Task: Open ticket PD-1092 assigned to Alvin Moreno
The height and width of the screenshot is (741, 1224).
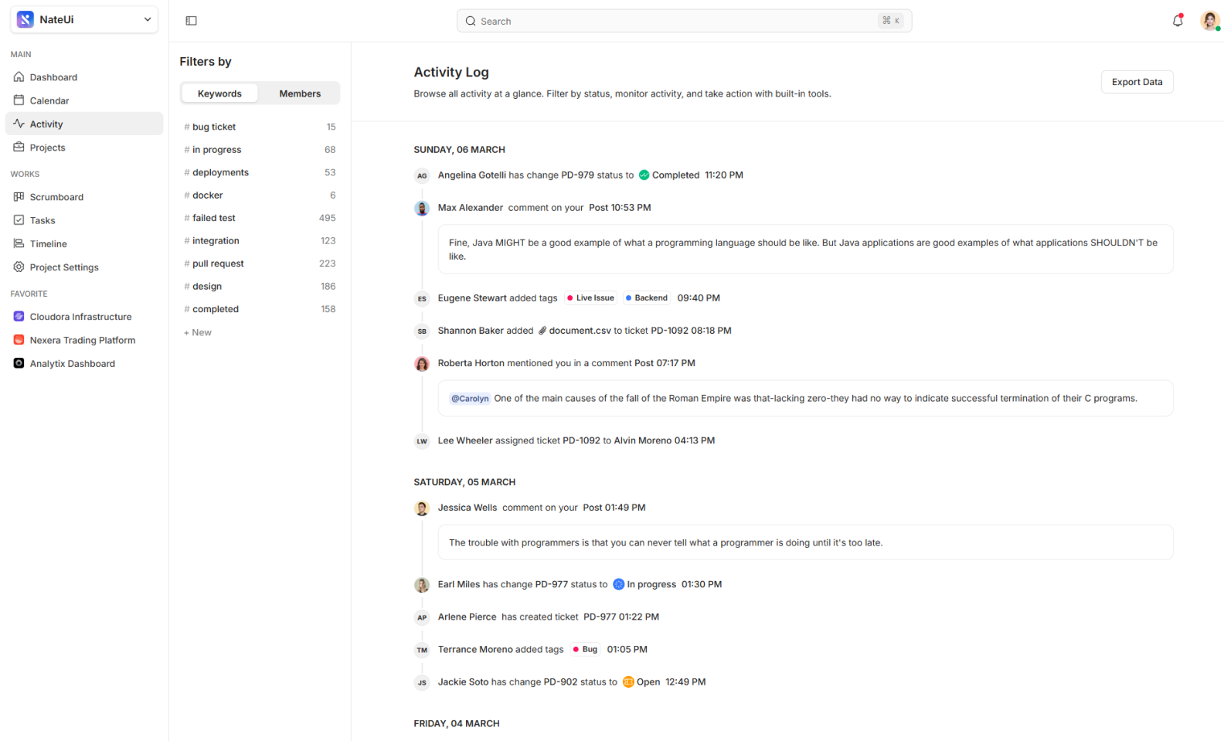Action: [x=581, y=440]
